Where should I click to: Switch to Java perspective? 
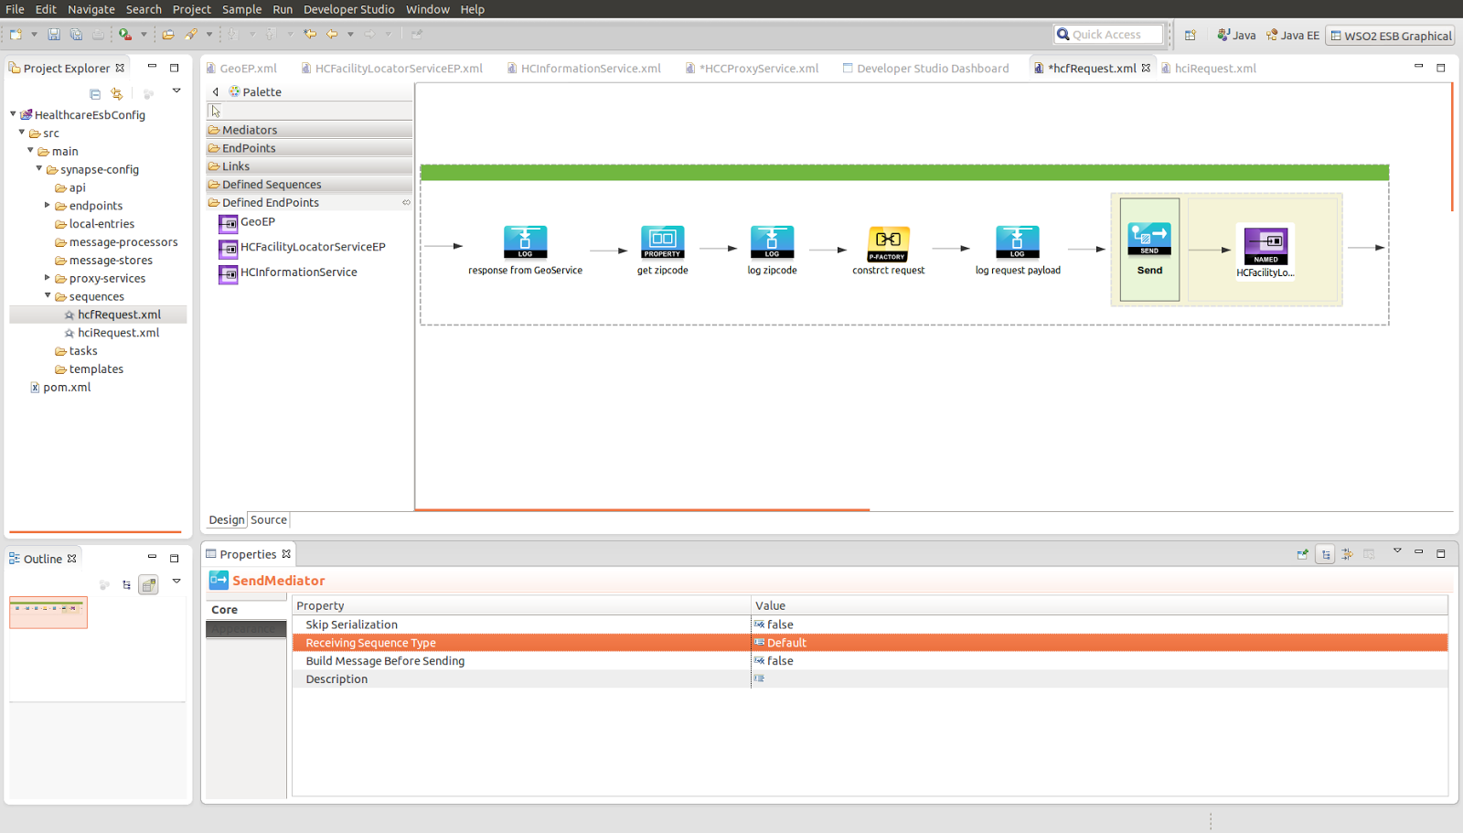(1236, 36)
